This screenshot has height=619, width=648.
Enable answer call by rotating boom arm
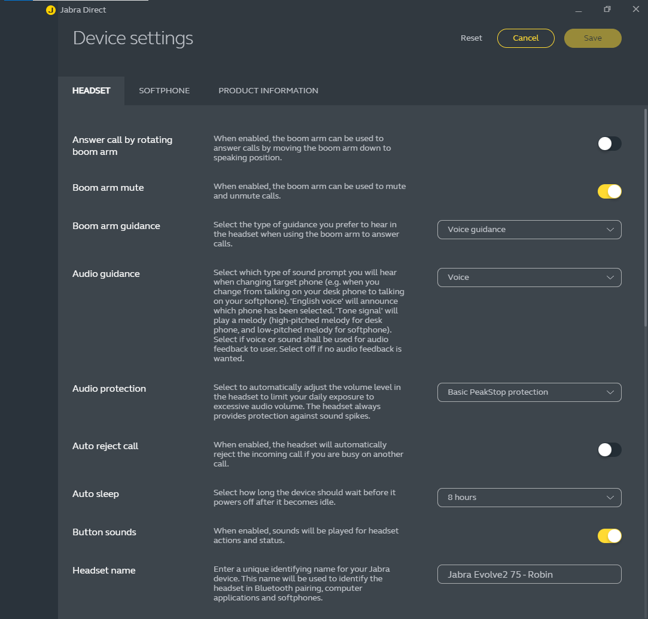tap(609, 144)
